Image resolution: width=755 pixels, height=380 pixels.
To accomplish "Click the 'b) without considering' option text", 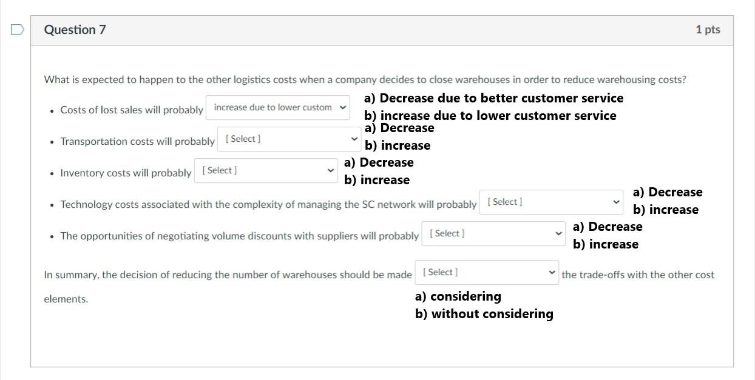I will point(484,314).
